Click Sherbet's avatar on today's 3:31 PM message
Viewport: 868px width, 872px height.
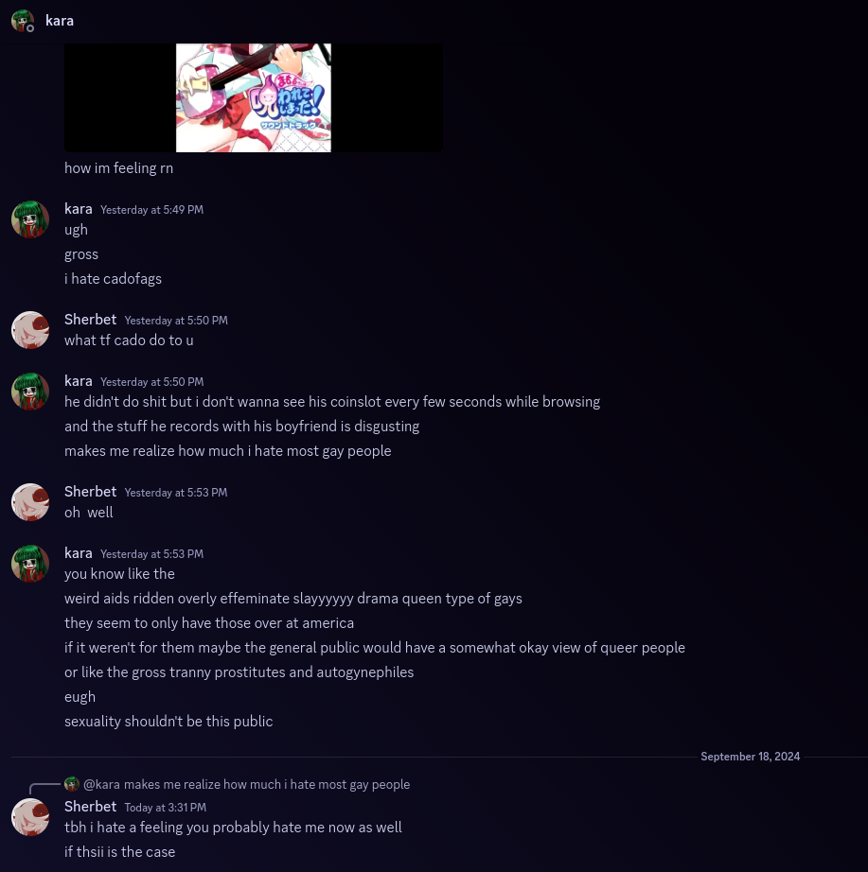pyautogui.click(x=30, y=817)
